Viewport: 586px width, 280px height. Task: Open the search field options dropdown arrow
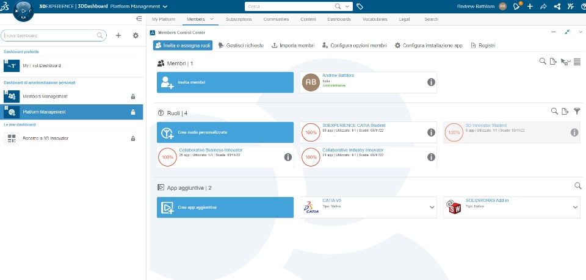pos(347,6)
